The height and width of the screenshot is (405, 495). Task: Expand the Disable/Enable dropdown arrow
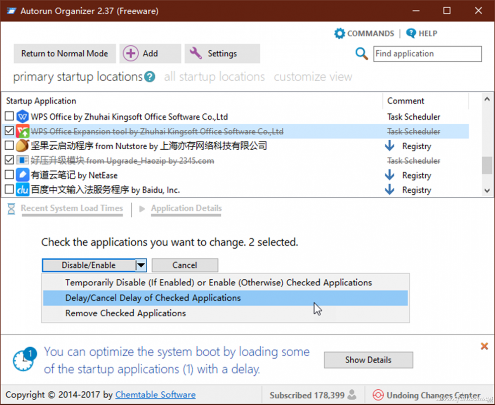point(141,265)
